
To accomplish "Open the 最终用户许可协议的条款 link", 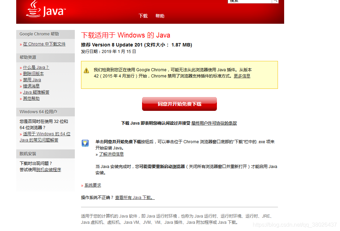I will tap(214, 123).
